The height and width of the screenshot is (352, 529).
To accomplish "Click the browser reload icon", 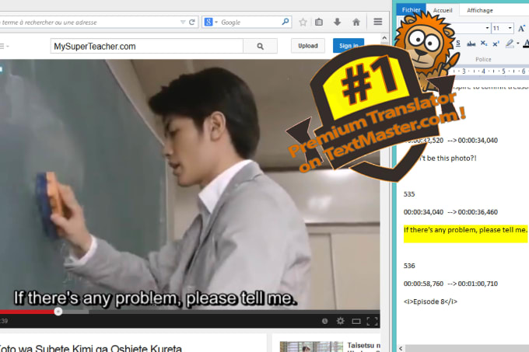I will click(x=192, y=23).
